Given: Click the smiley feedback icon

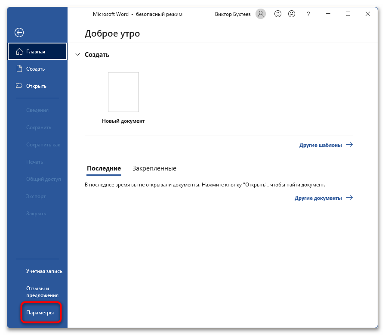Looking at the screenshot, I should [277, 14].
